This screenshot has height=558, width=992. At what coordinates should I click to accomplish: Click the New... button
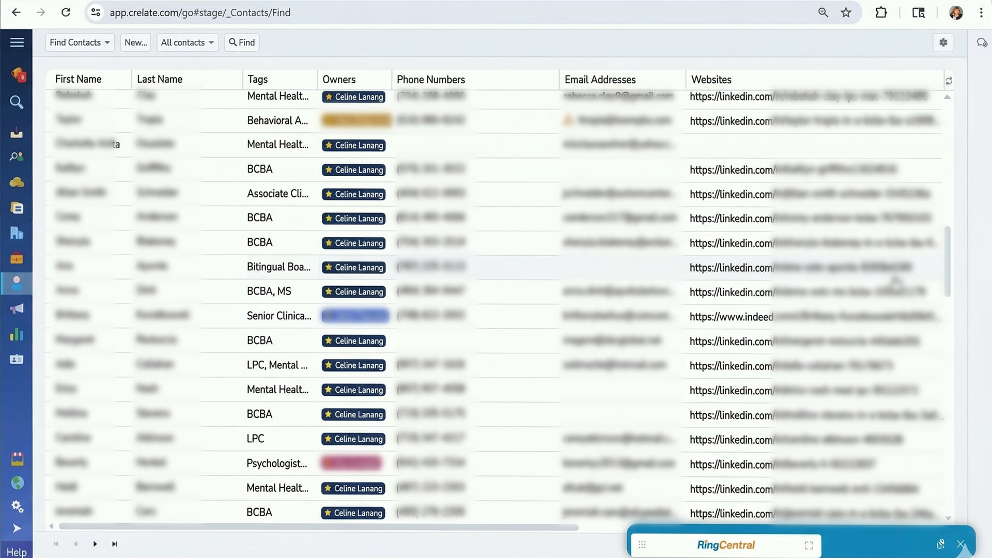(x=136, y=42)
